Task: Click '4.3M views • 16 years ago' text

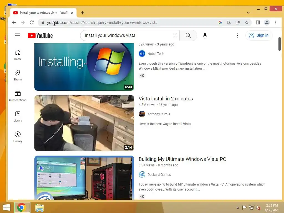Action: (158, 105)
